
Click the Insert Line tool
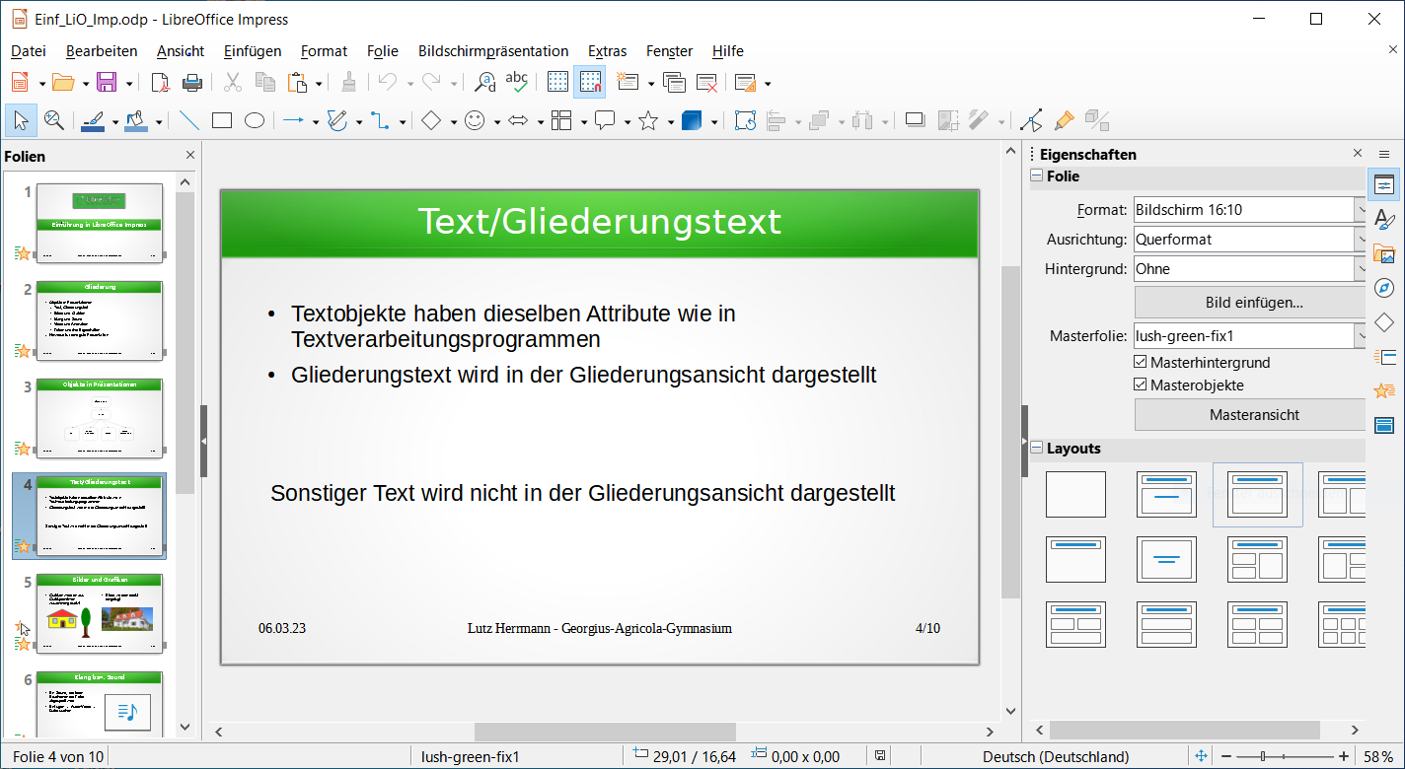188,120
